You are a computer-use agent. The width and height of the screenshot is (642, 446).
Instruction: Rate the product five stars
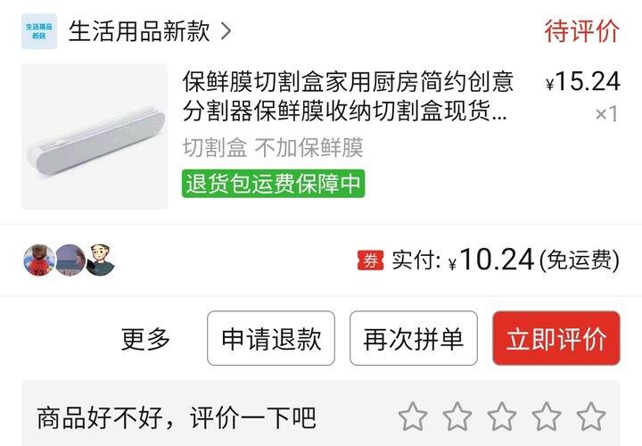click(591, 417)
